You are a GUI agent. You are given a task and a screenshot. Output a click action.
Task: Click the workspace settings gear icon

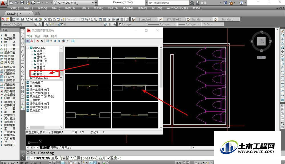click(36, 24)
